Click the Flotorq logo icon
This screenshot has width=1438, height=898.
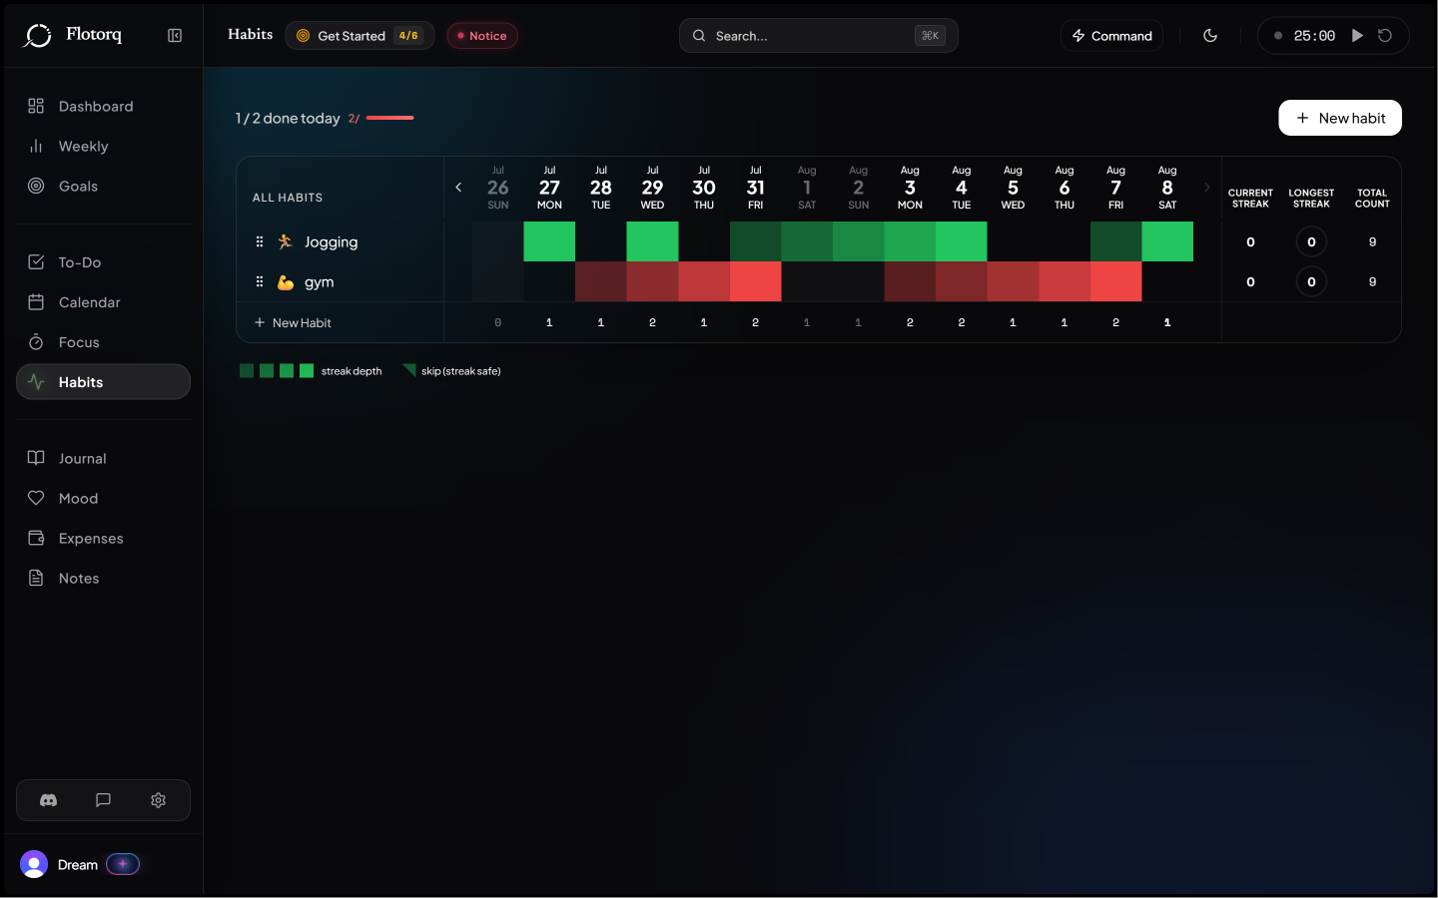38,36
